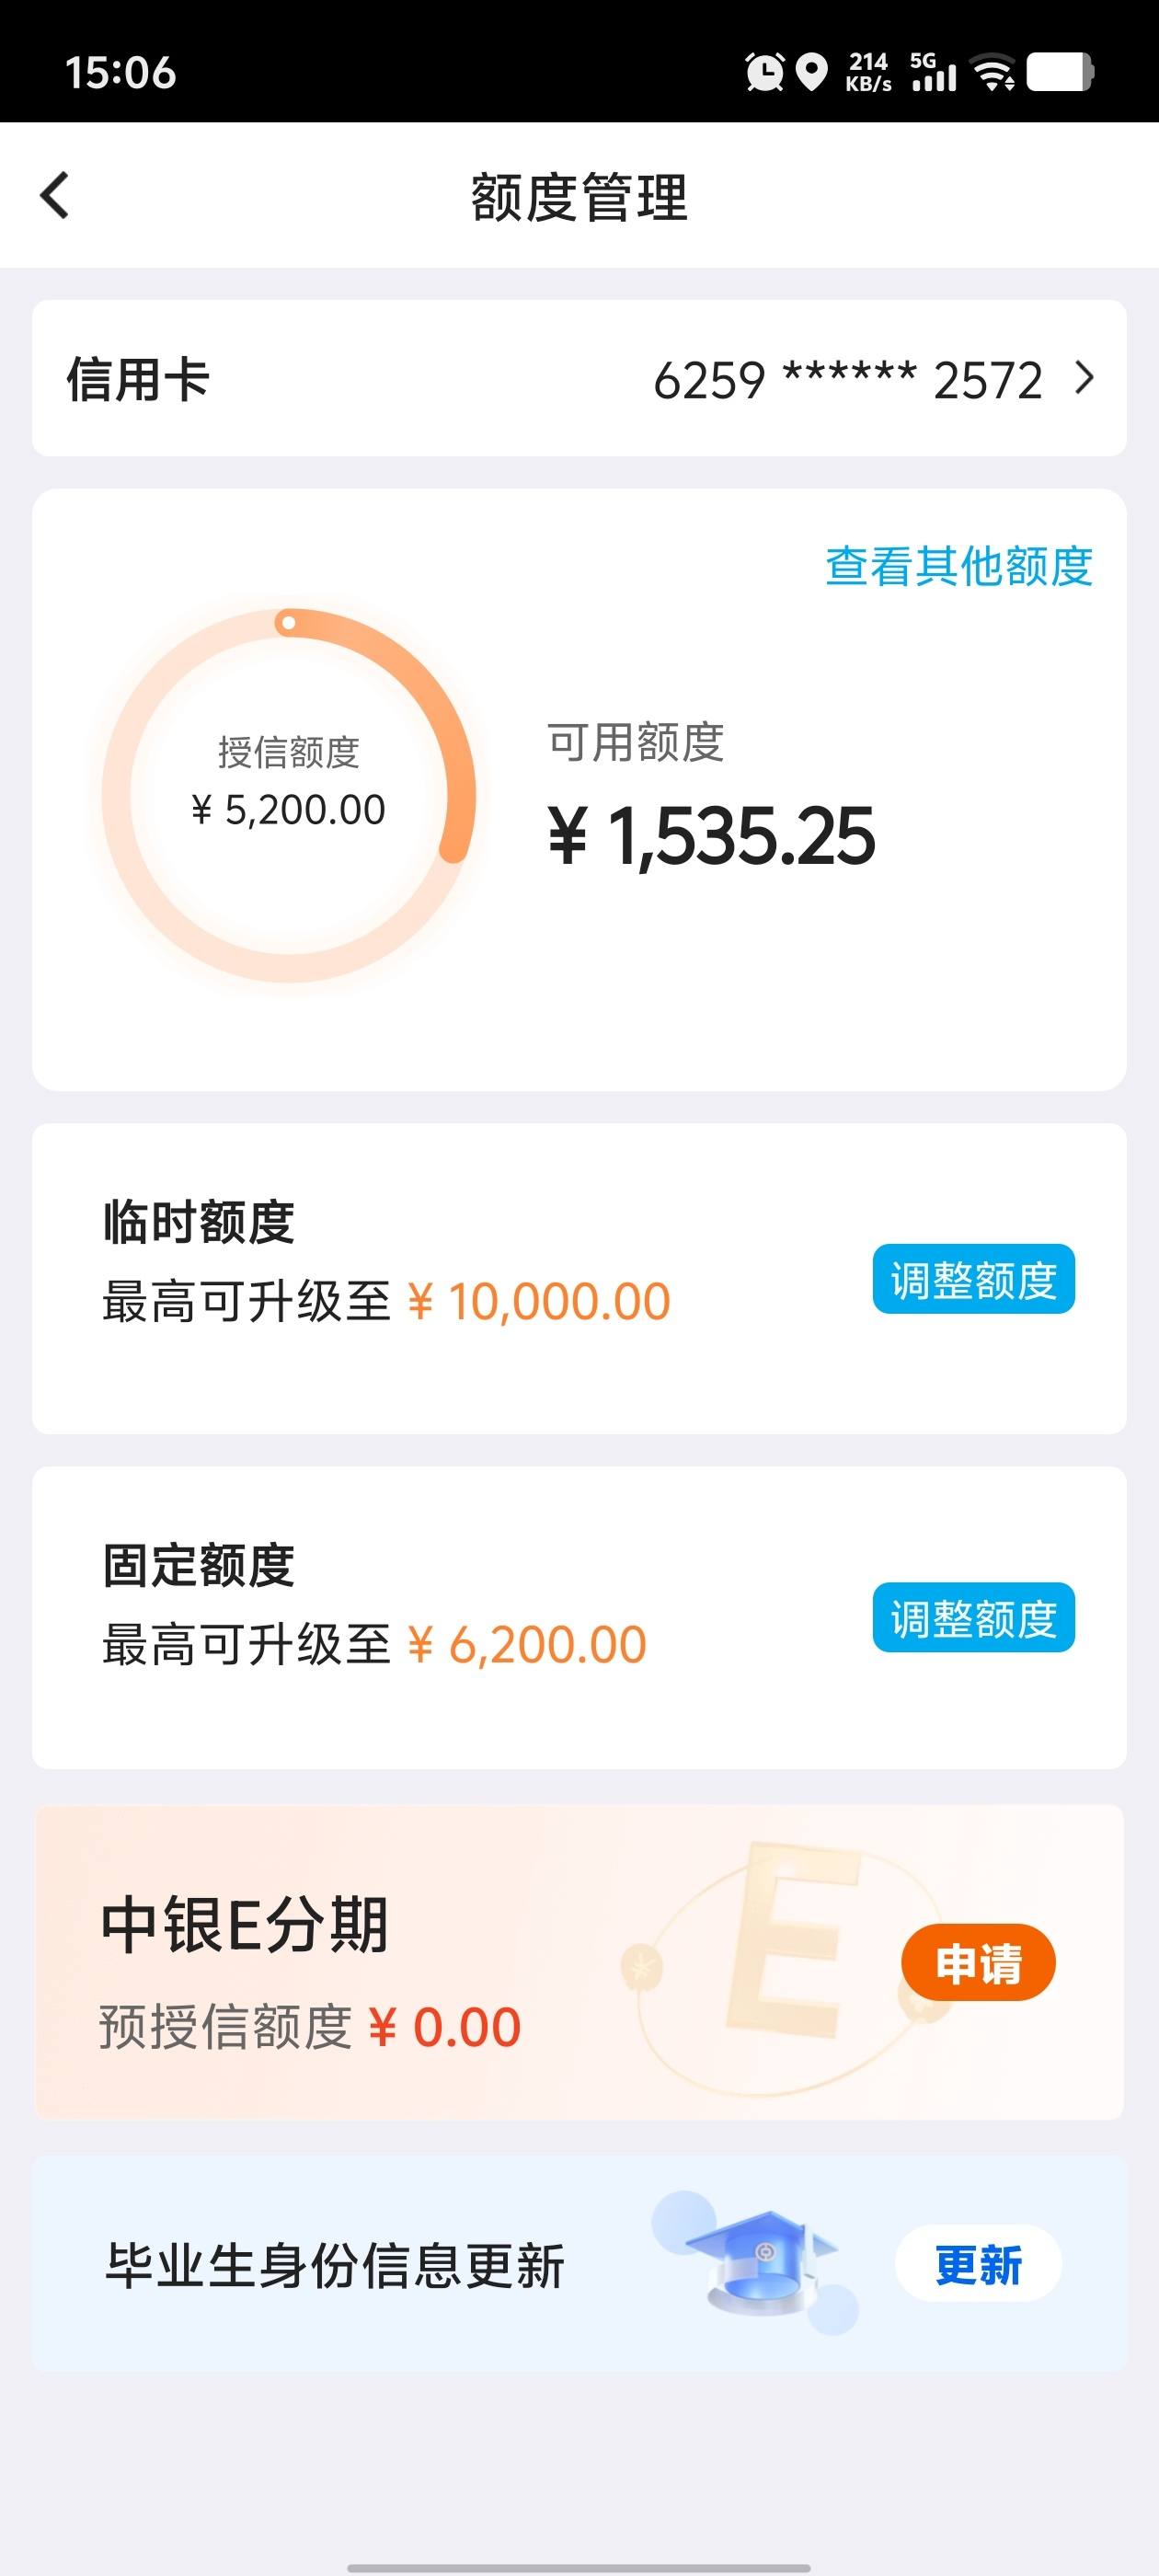Adjust the fixed limit with 调整额度
This screenshot has height=2576, width=1159.
[973, 1617]
